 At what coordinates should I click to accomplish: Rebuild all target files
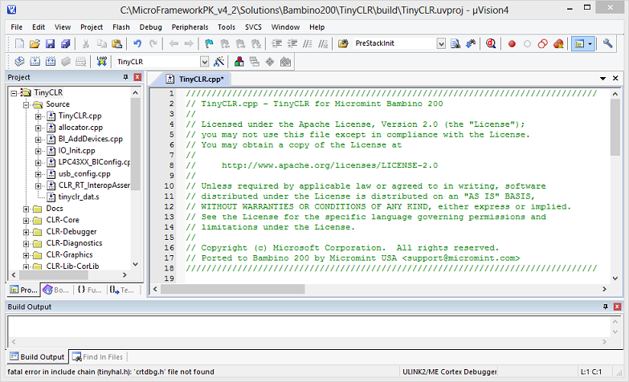51,61
